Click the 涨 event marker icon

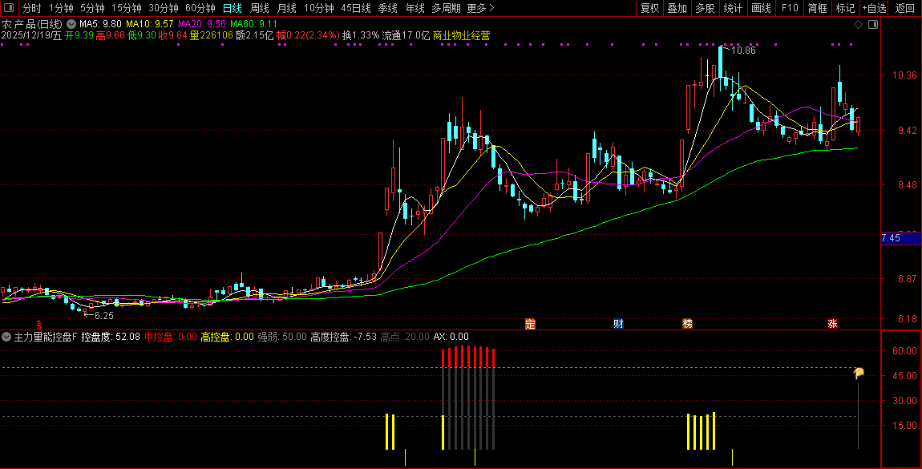[x=833, y=324]
